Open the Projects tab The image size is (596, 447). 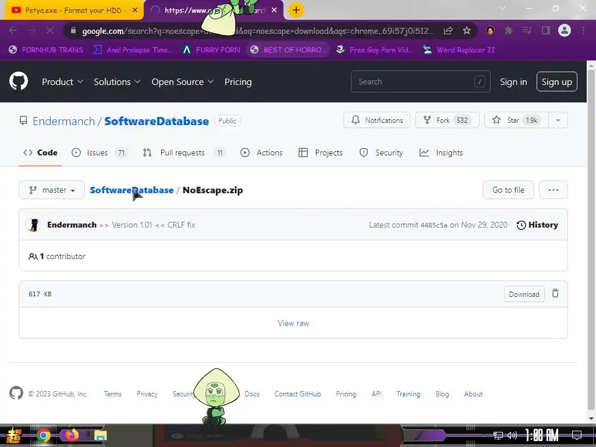click(x=321, y=153)
